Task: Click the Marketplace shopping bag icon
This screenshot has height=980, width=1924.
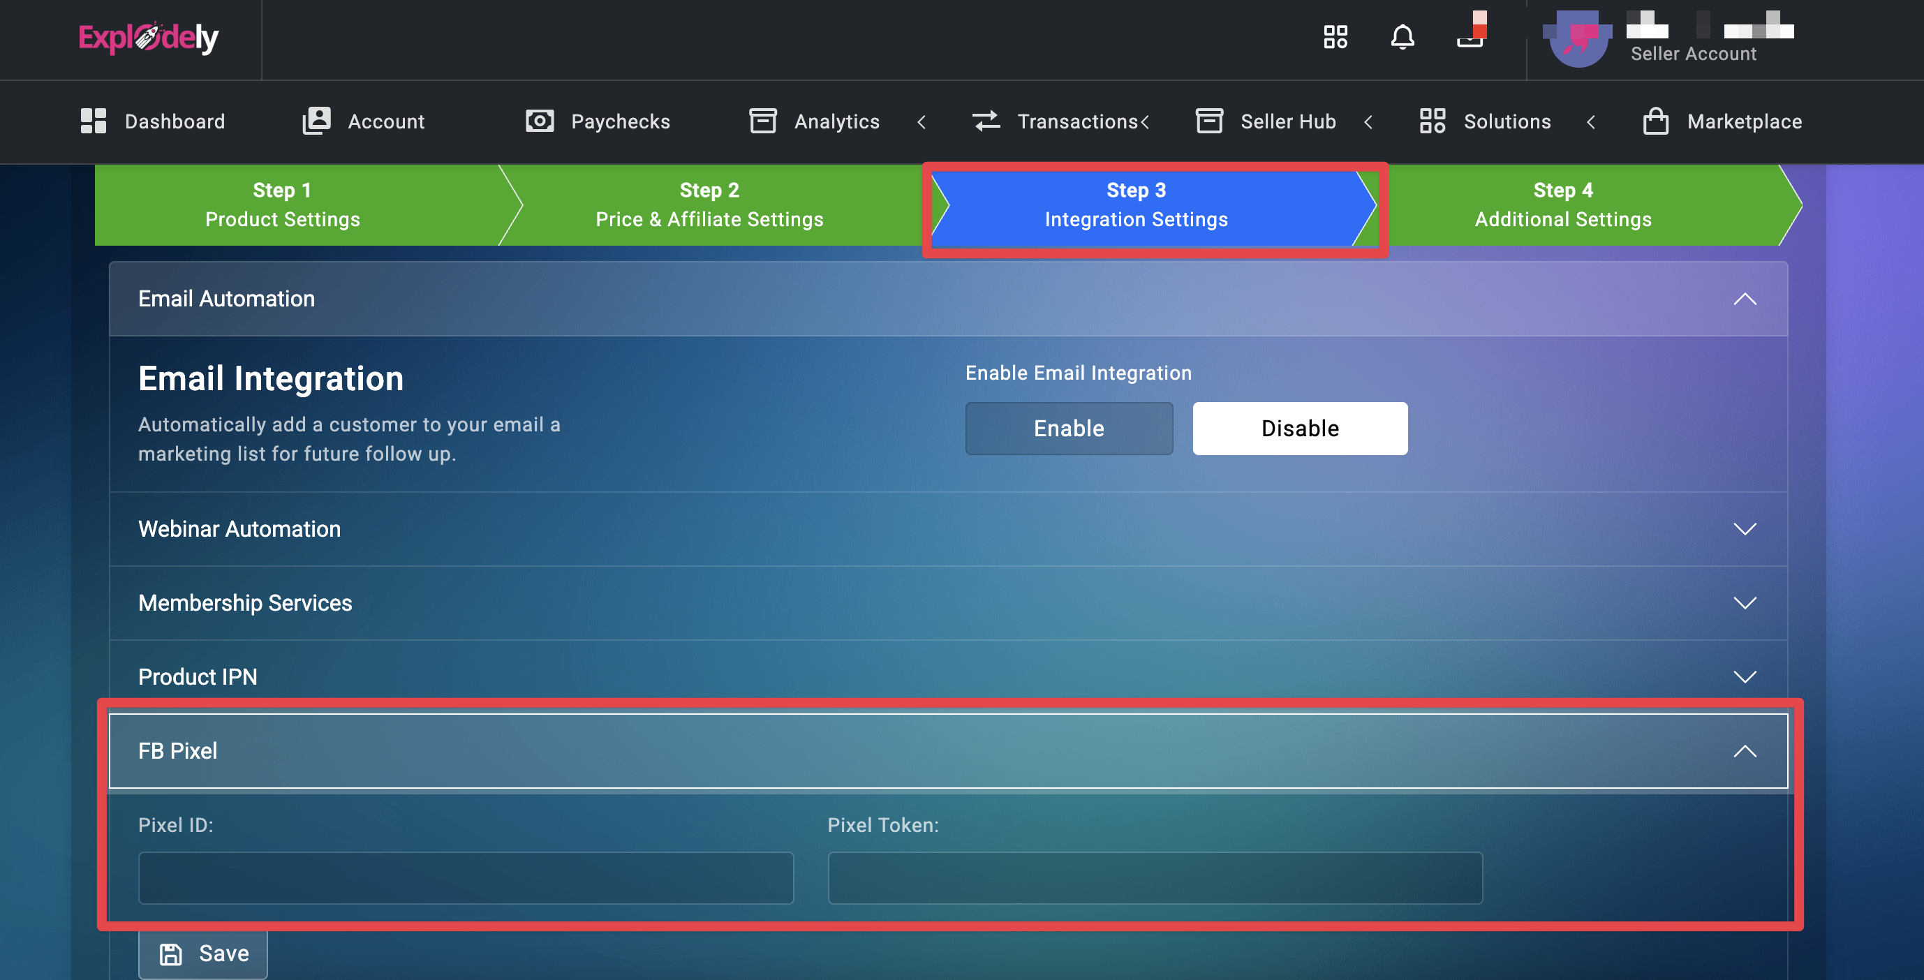Action: 1655,121
